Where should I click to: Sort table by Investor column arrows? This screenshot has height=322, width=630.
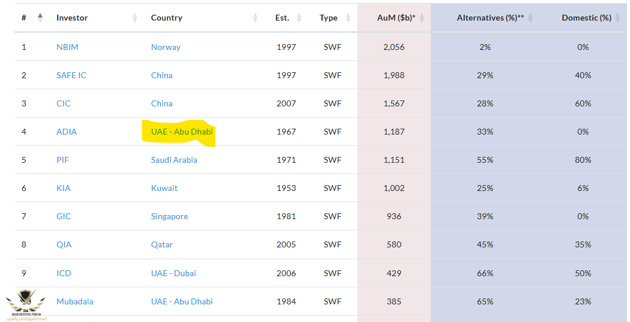[x=135, y=18]
